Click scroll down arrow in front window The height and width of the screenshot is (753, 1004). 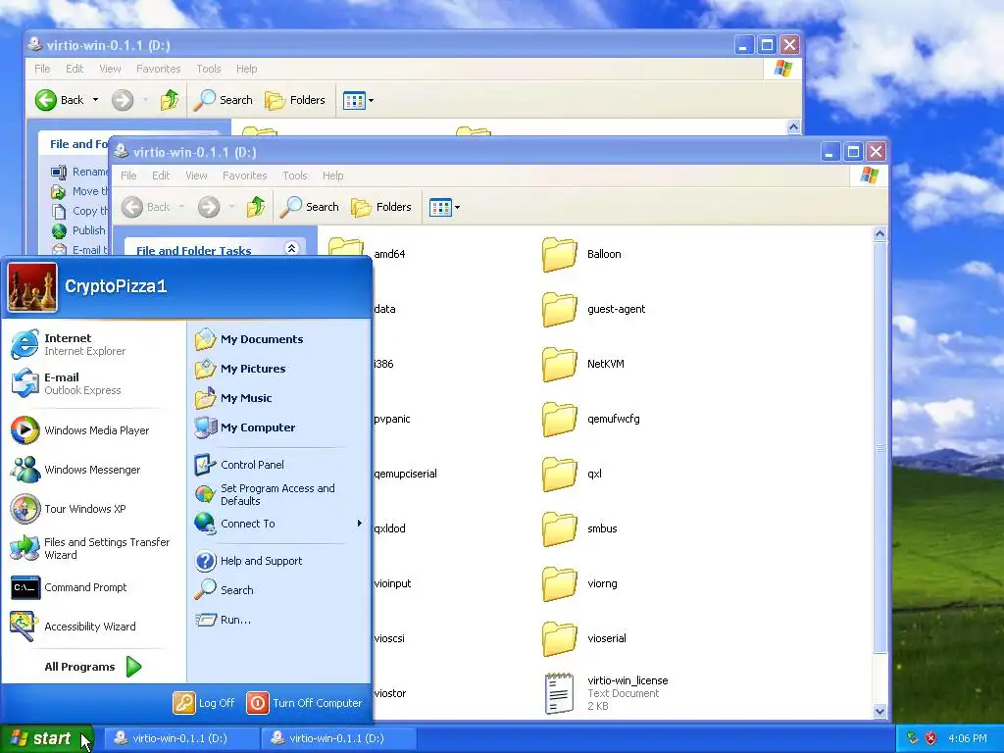pos(879,712)
